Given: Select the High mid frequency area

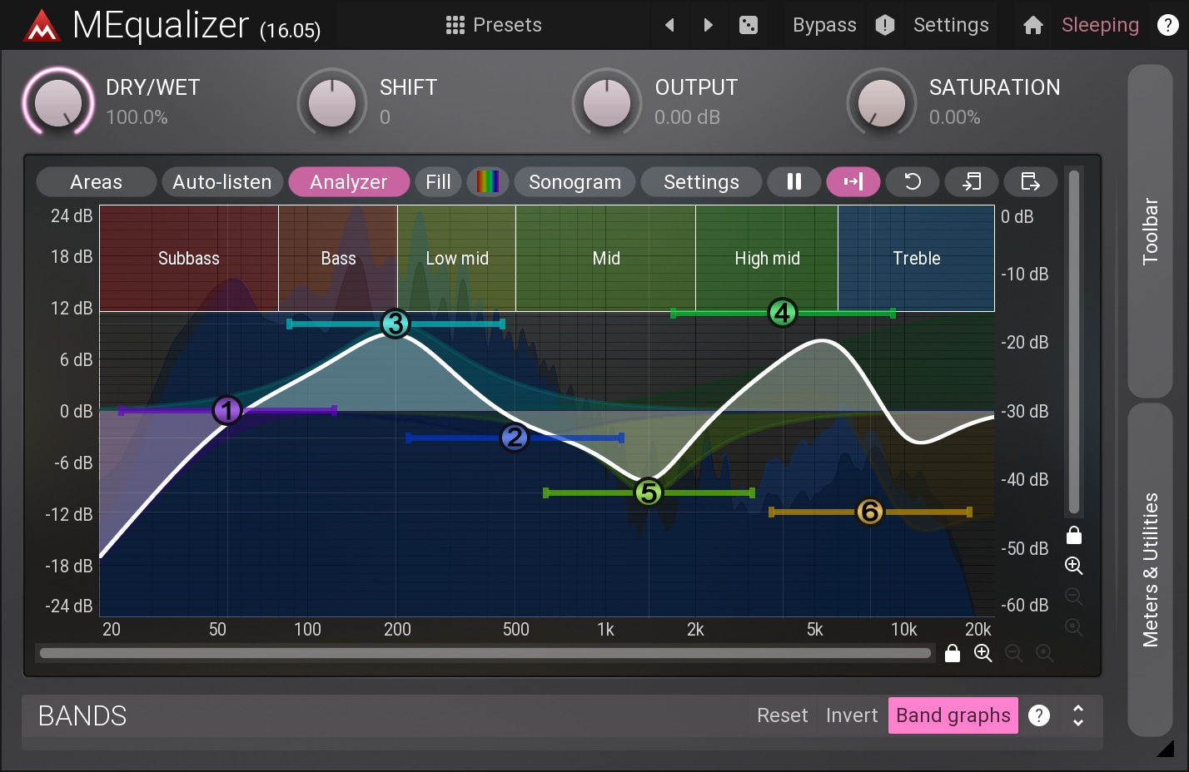Looking at the screenshot, I should 767,258.
